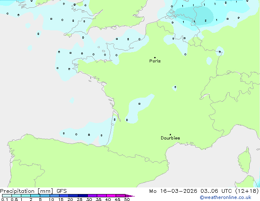Click the GFS model label

pos(62,191)
